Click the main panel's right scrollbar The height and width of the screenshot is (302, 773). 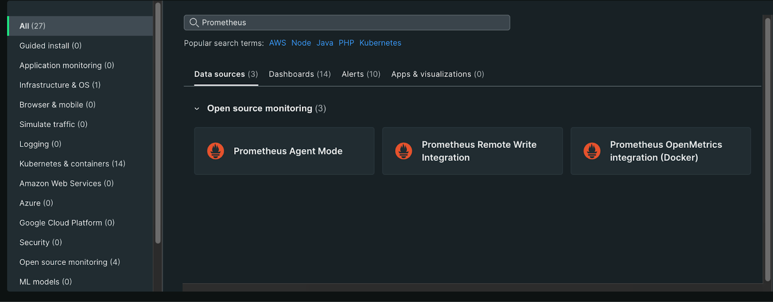coord(768,149)
